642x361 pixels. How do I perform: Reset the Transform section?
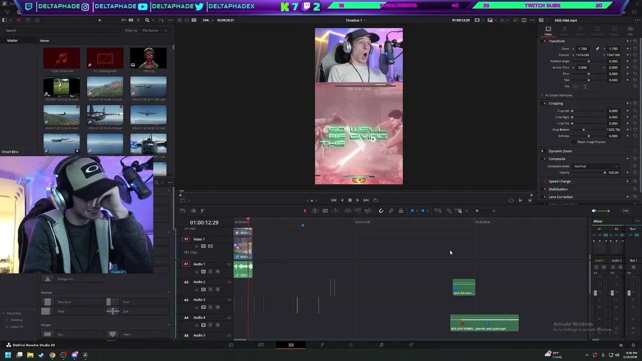(635, 41)
